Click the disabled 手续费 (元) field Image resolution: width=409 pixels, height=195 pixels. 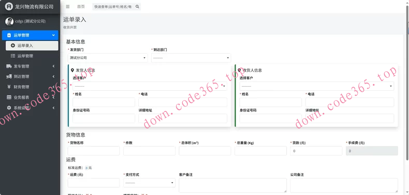[372, 151]
